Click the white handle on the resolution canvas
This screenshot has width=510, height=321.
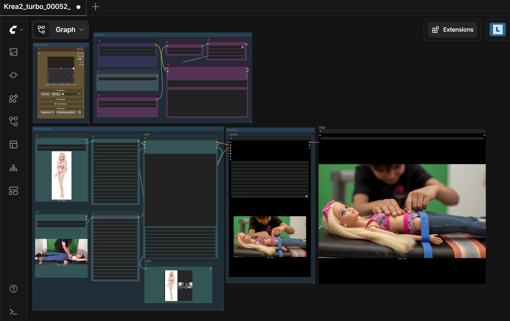click(74, 68)
